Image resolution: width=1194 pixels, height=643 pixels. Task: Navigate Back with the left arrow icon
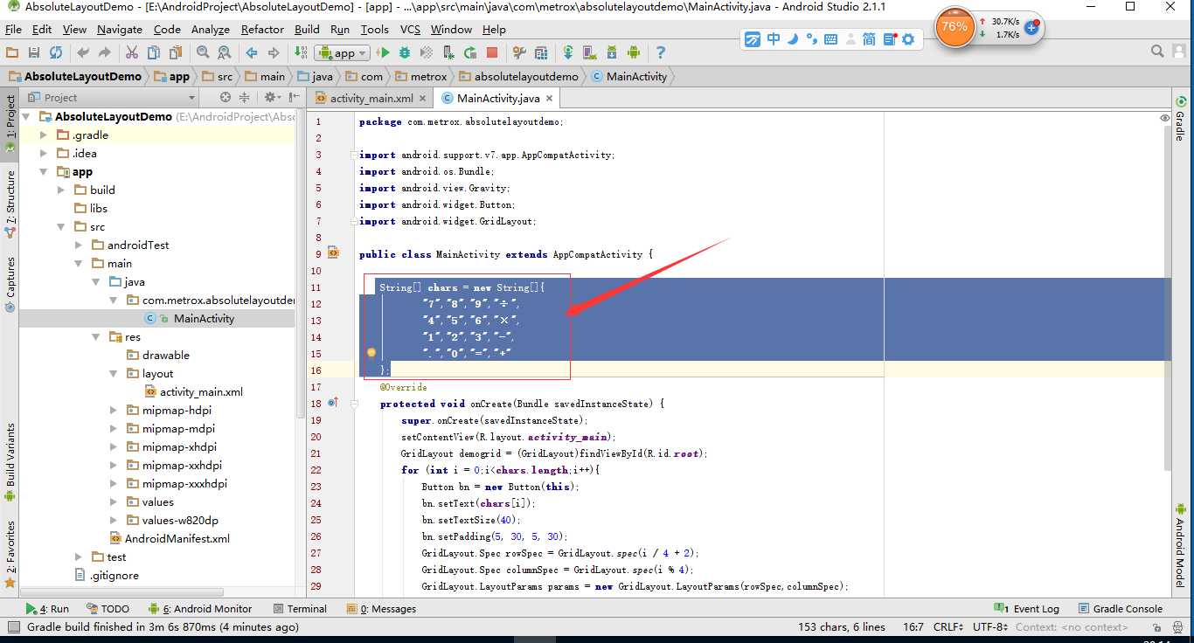pos(252,53)
